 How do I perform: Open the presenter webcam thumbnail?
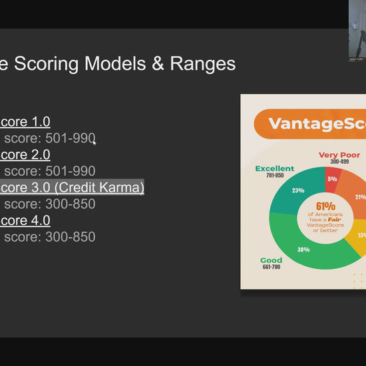coord(357,31)
